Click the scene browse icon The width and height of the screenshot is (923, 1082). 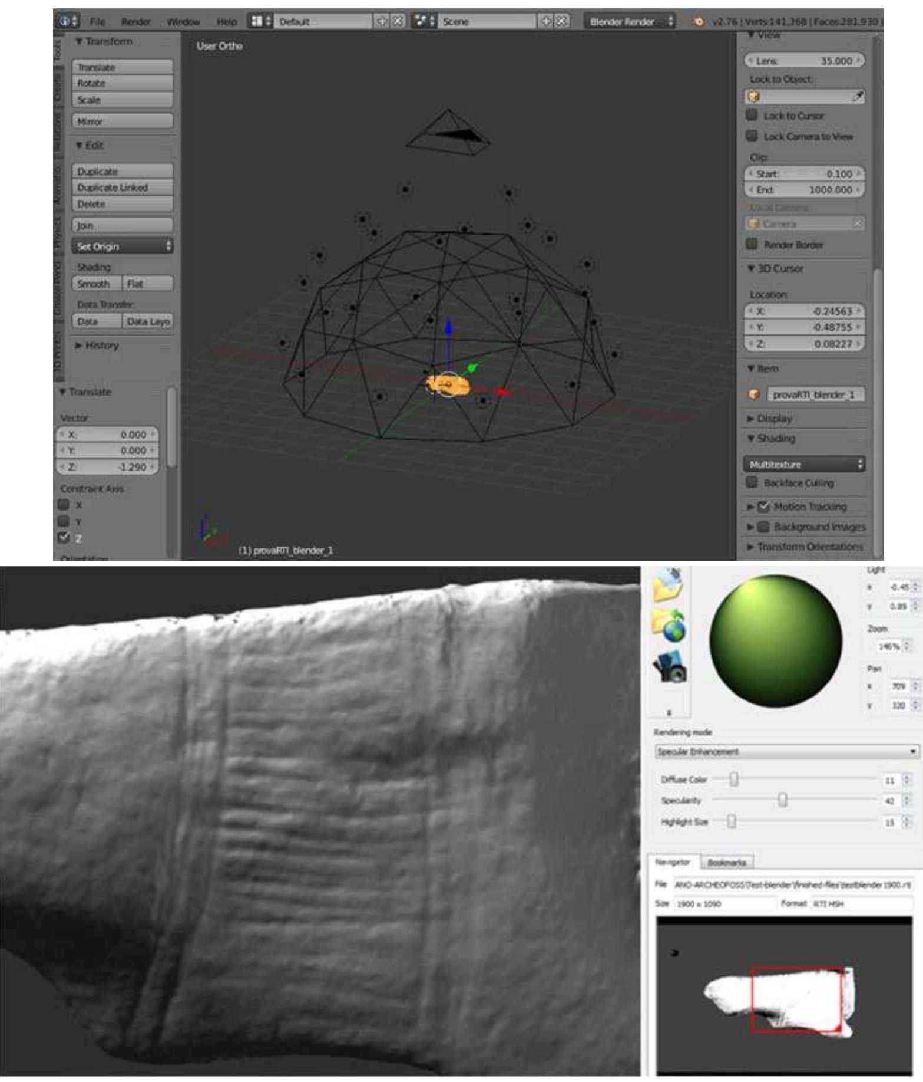(x=424, y=21)
